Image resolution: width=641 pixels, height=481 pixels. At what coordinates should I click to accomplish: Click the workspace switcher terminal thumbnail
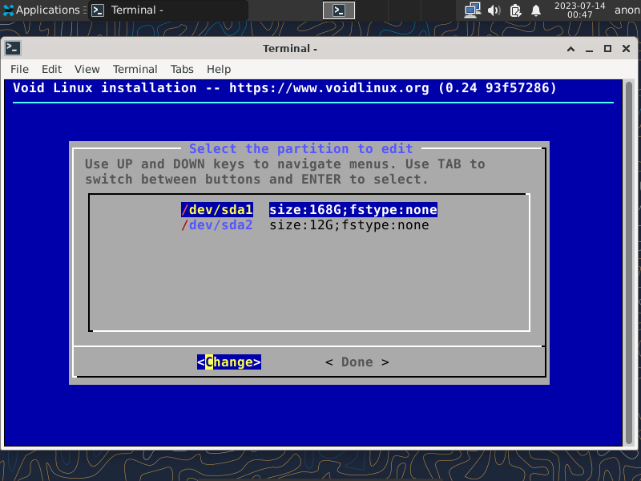(x=339, y=10)
